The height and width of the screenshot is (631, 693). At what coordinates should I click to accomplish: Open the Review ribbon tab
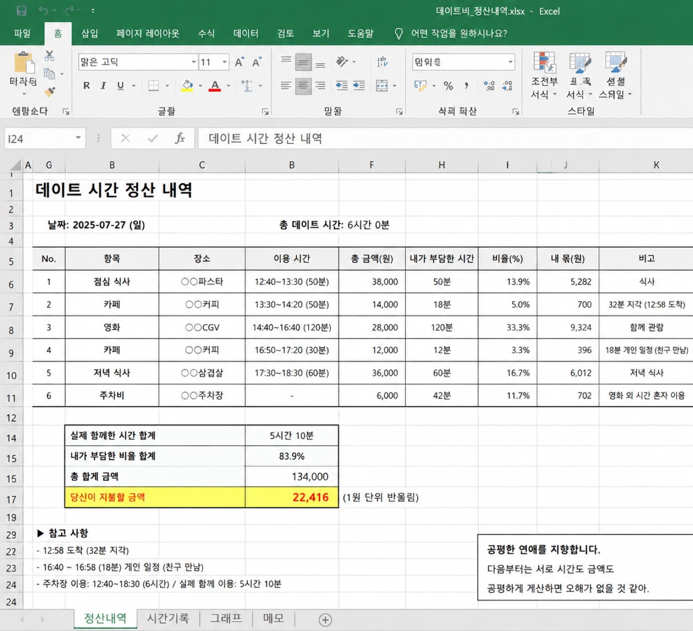click(285, 33)
